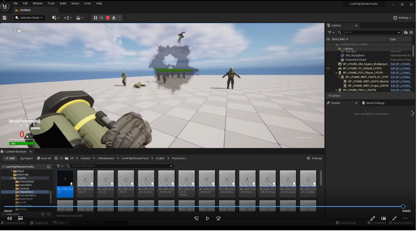Click the Save All button
417x234 pixels.
[x=44, y=158]
